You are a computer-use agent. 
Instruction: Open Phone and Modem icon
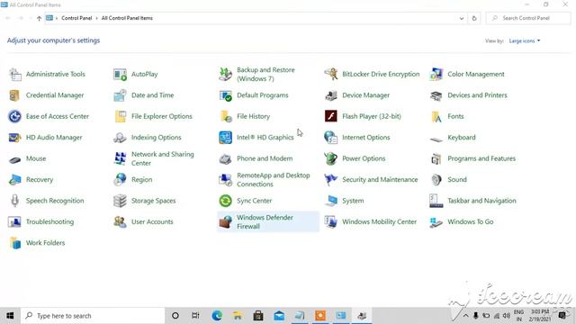click(225, 158)
